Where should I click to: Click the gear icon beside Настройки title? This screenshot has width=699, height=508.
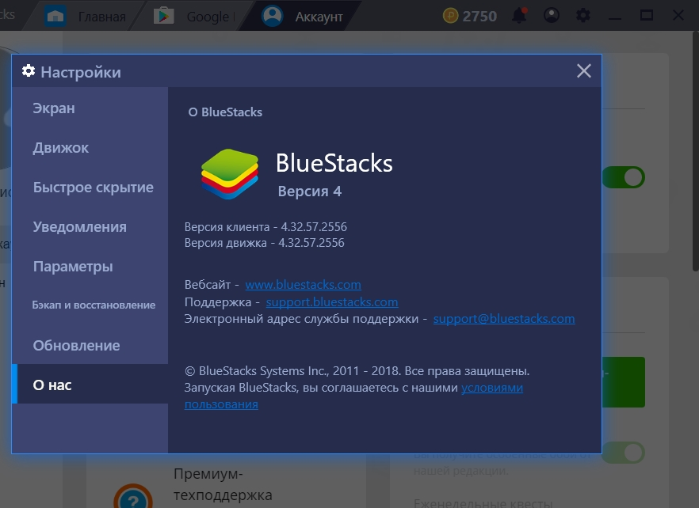click(29, 70)
